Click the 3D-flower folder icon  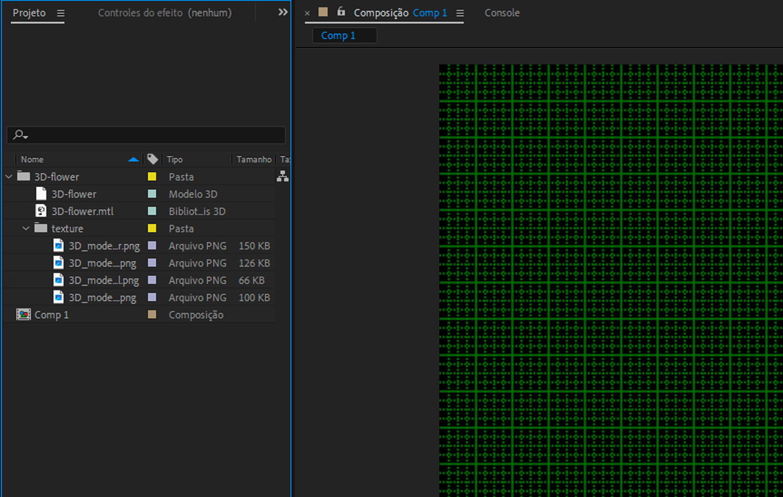coord(23,176)
